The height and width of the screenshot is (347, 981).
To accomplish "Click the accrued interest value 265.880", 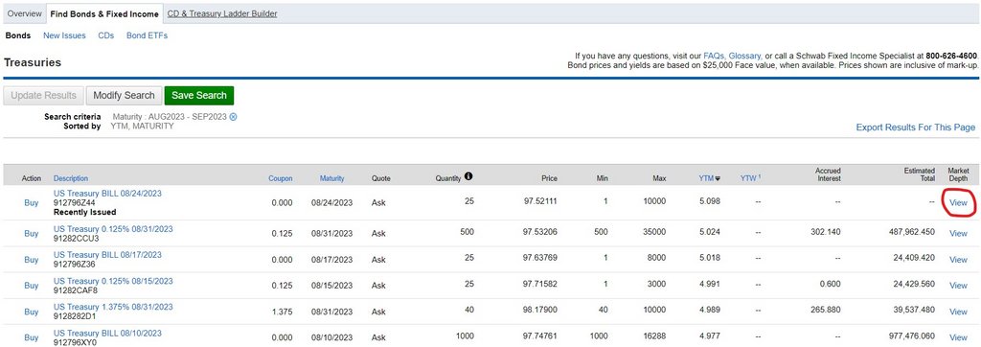I will click(826, 311).
